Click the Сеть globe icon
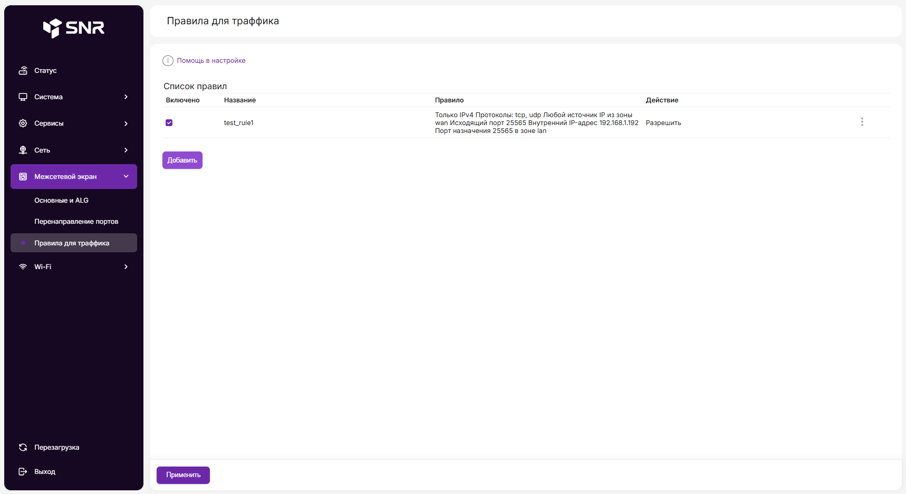 (23, 150)
